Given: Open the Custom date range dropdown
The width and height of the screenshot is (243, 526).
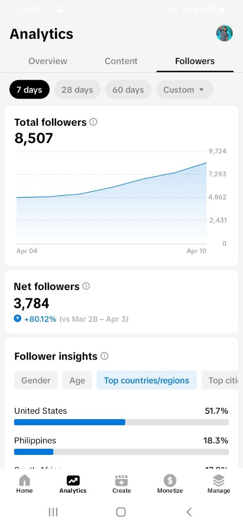Looking at the screenshot, I should [185, 90].
